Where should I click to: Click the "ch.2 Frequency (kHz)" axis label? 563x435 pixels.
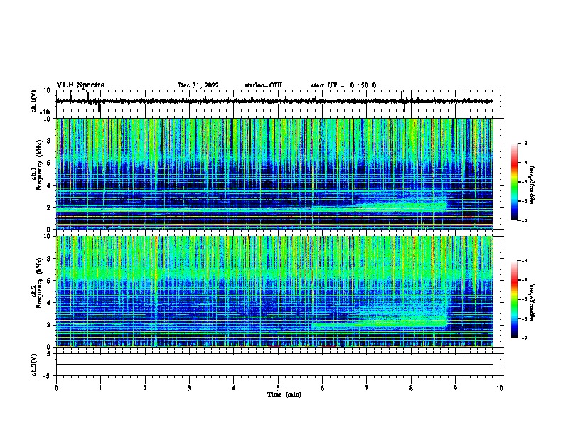pyautogui.click(x=37, y=283)
